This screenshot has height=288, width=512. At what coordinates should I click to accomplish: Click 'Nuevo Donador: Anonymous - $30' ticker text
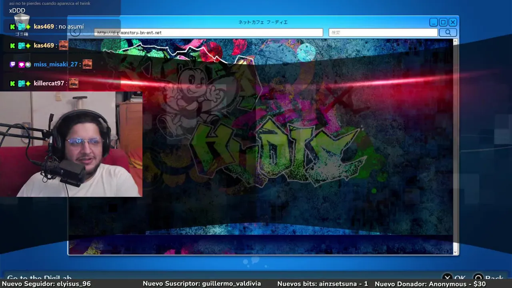430,284
